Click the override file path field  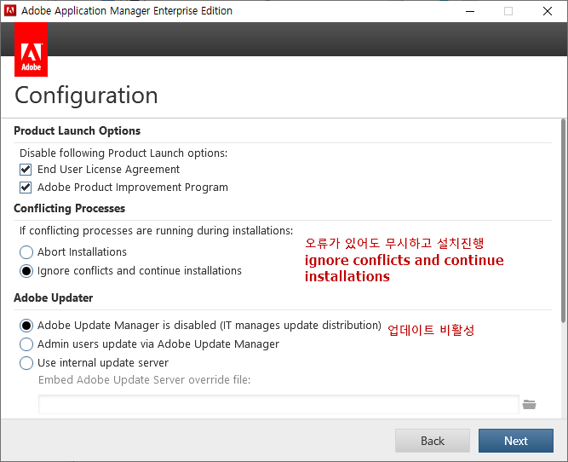[278, 404]
